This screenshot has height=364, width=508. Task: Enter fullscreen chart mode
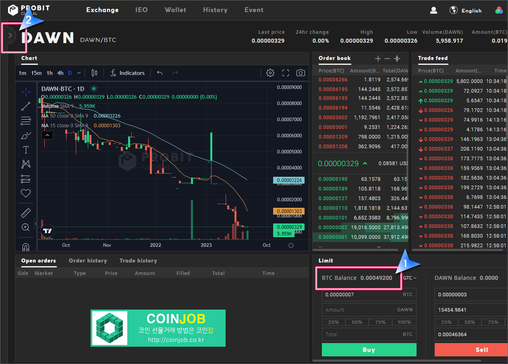[x=286, y=73]
